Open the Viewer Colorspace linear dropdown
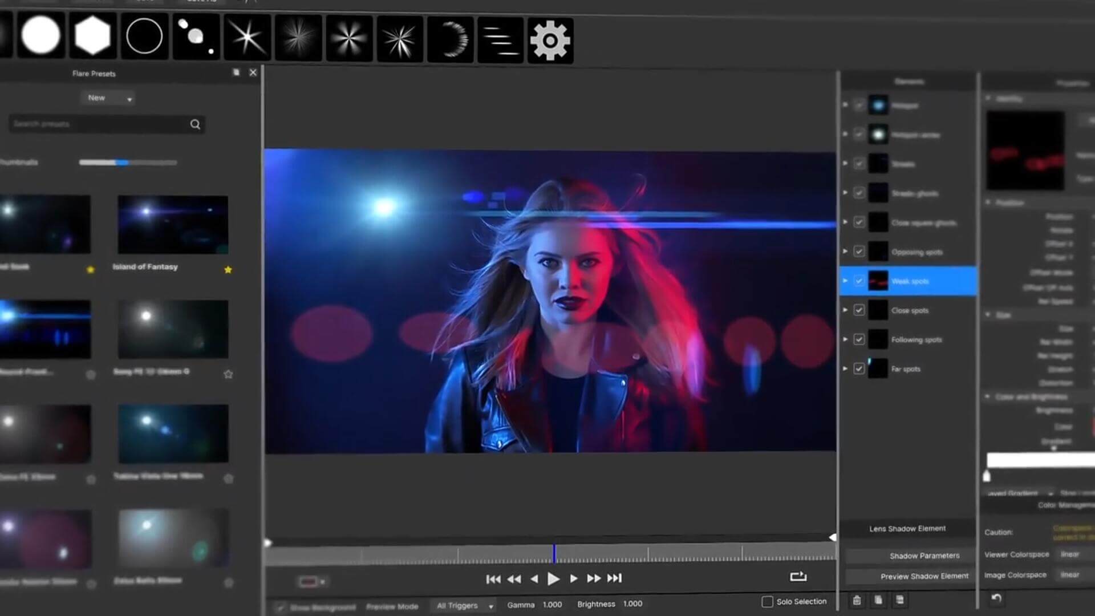The width and height of the screenshot is (1095, 616). pyautogui.click(x=1075, y=554)
